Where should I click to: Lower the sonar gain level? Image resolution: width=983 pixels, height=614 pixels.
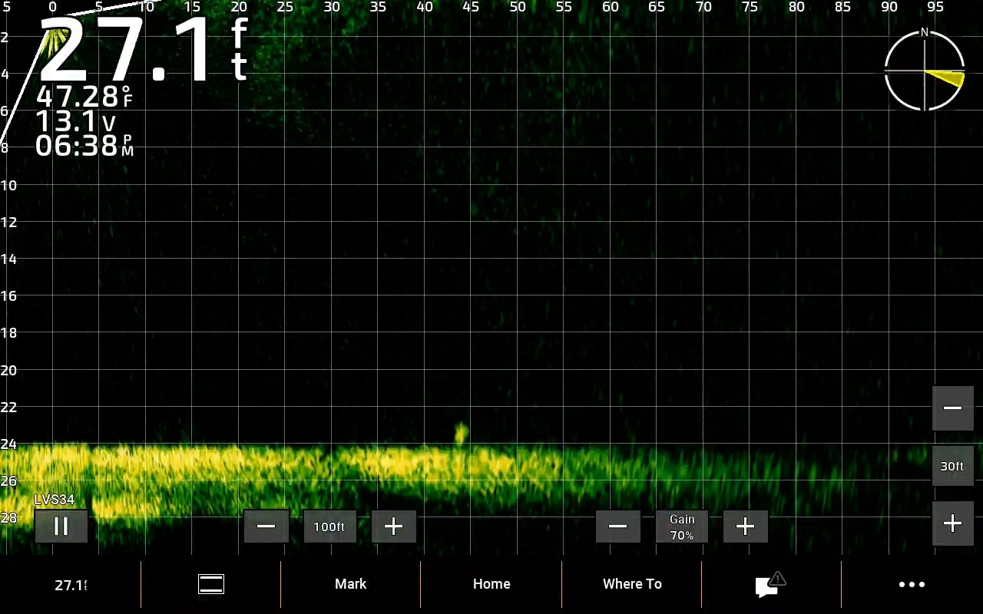click(x=617, y=527)
